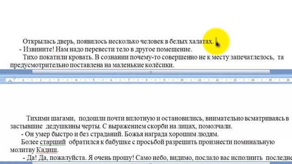Viewport: 292px width, 164px height.
Task: Click the upper pane's horizontal scrollbar thumb
Action: tap(151, 72)
